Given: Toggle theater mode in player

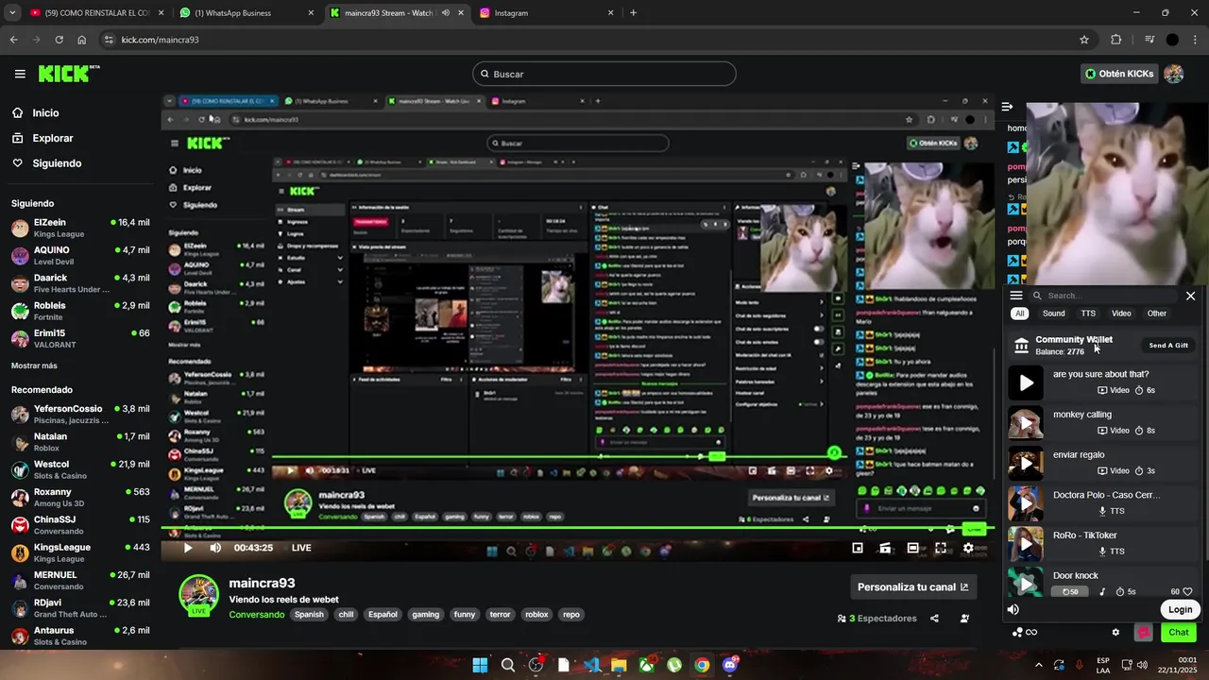Looking at the screenshot, I should coord(913,548).
